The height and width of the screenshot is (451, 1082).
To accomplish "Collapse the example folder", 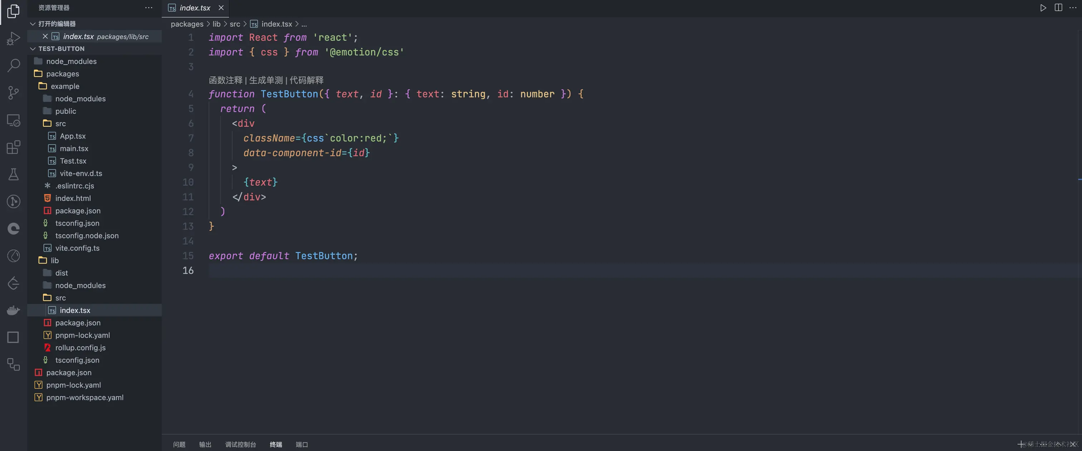I will (94, 86).
